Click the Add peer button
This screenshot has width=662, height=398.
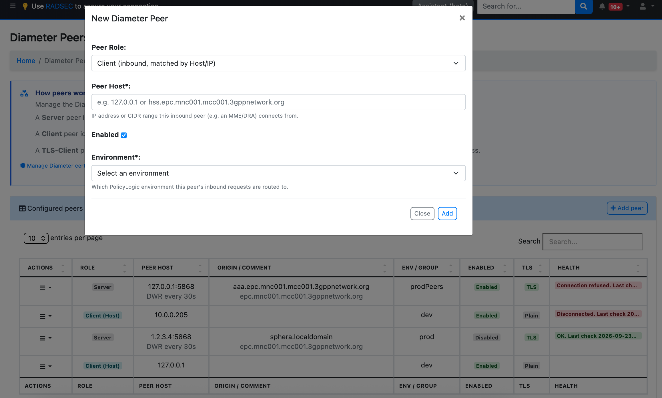pyautogui.click(x=627, y=208)
